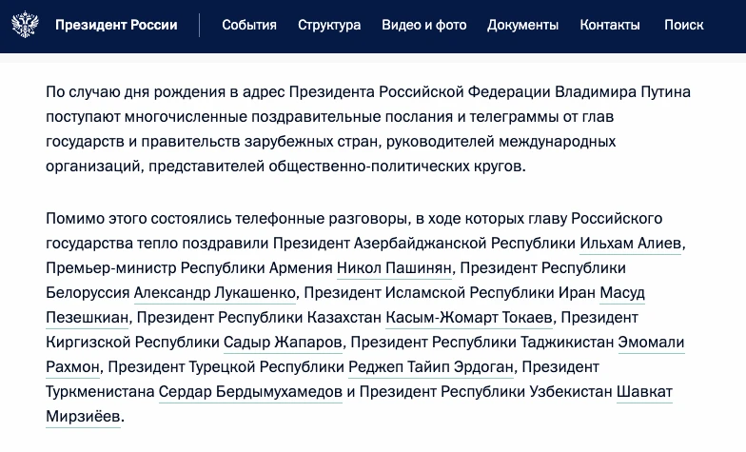Click the «Садыр Жапаров» link
Screen dimensions: 746x452
coord(283,343)
